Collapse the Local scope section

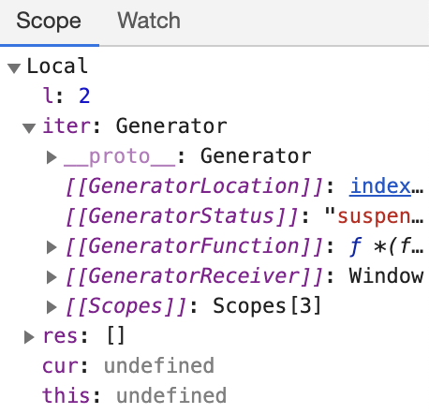(x=14, y=67)
